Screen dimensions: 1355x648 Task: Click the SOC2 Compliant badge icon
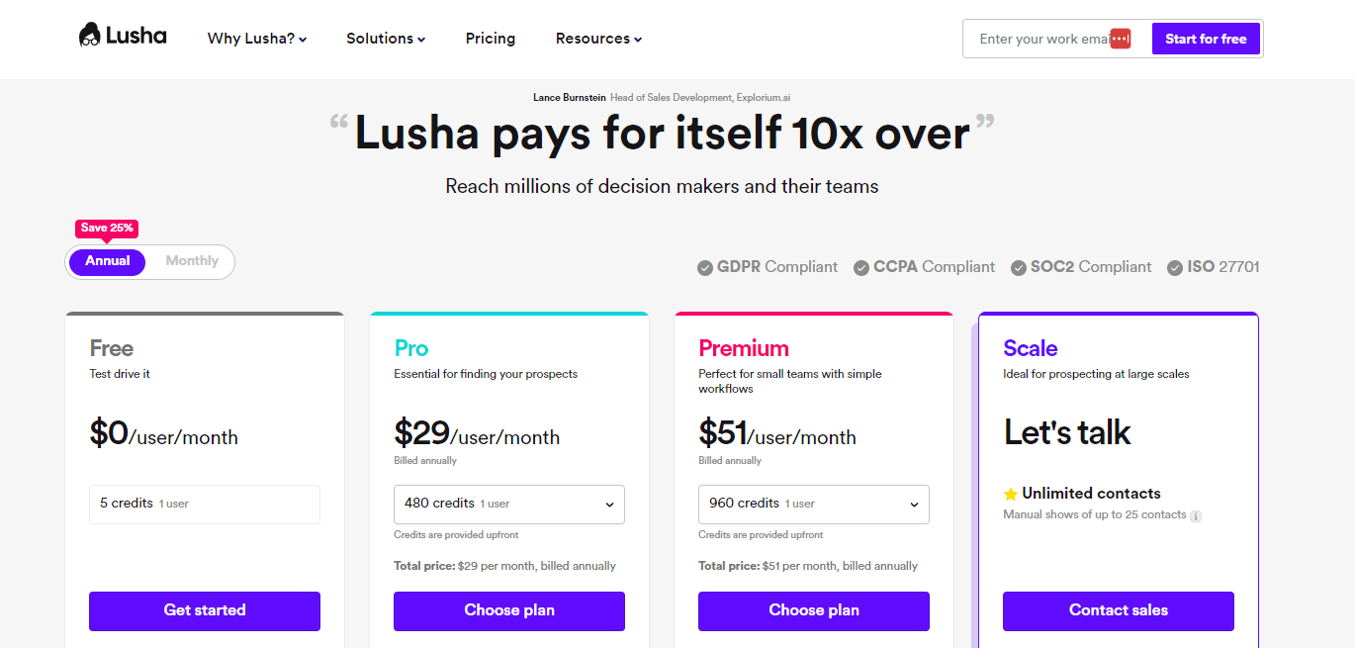coord(1018,267)
